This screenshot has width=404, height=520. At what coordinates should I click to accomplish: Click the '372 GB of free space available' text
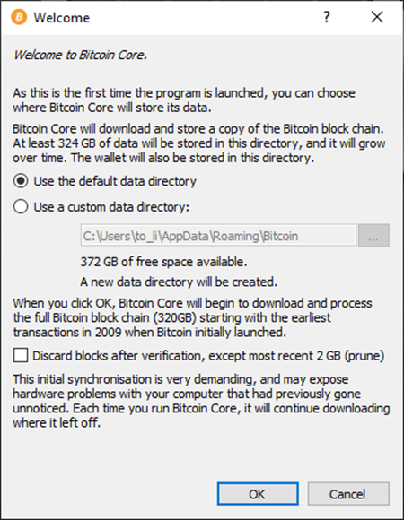tap(163, 262)
